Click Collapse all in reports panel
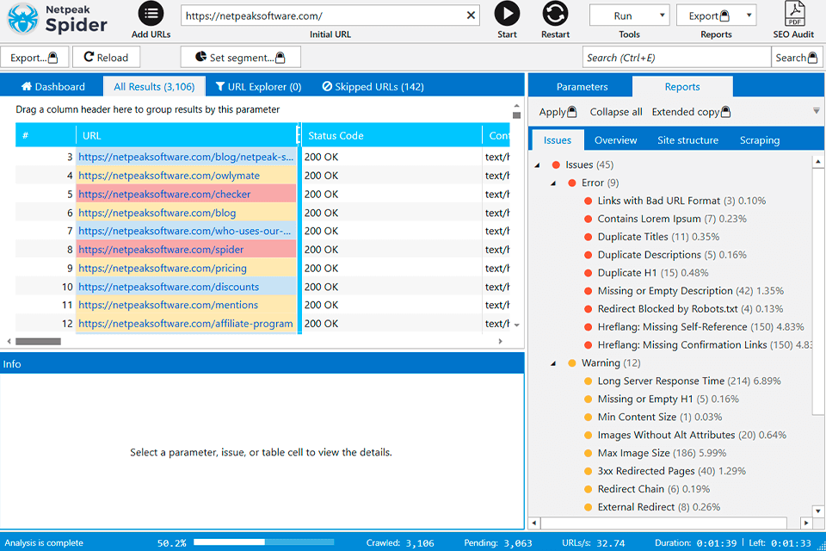 (616, 112)
